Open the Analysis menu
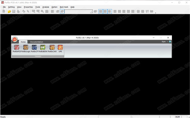Image resolution: width=190 pixels, height=118 pixels. coord(46,7)
